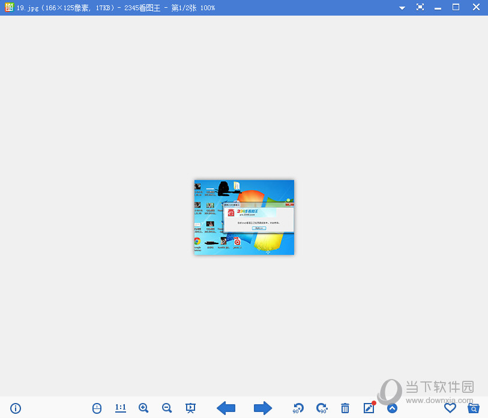Maximize the image viewer window
Screen dimensions: 488x418
(x=456, y=7)
